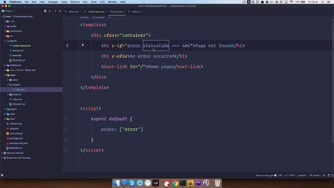Switch to the default.vue editor tab
This screenshot has width=334, height=188.
point(73,11)
